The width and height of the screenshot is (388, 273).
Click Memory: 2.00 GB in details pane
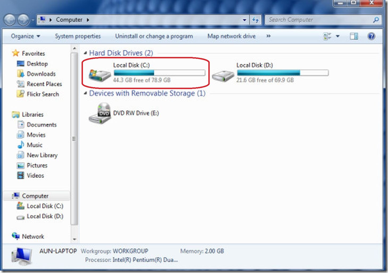tap(202, 251)
